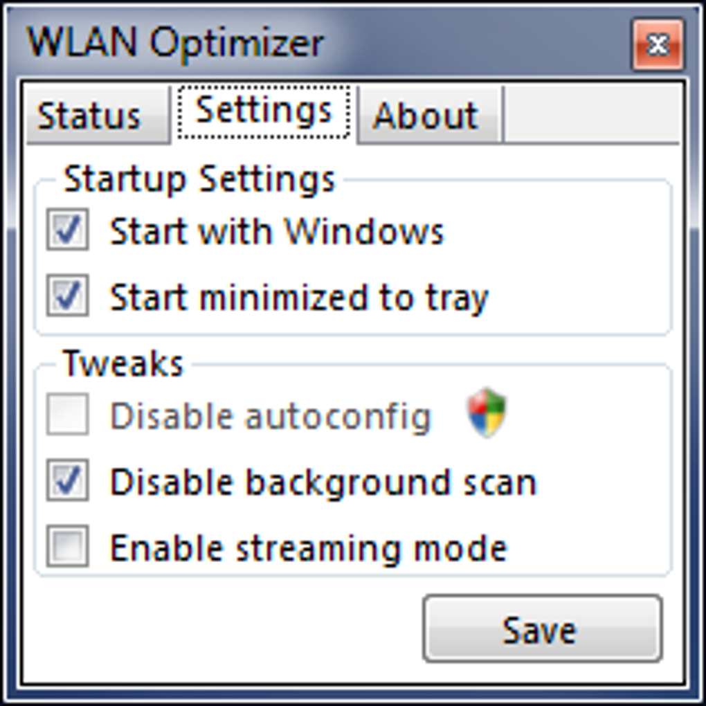Viewport: 706px width, 706px height.
Task: Switch to the Status tab
Action: 98,116
